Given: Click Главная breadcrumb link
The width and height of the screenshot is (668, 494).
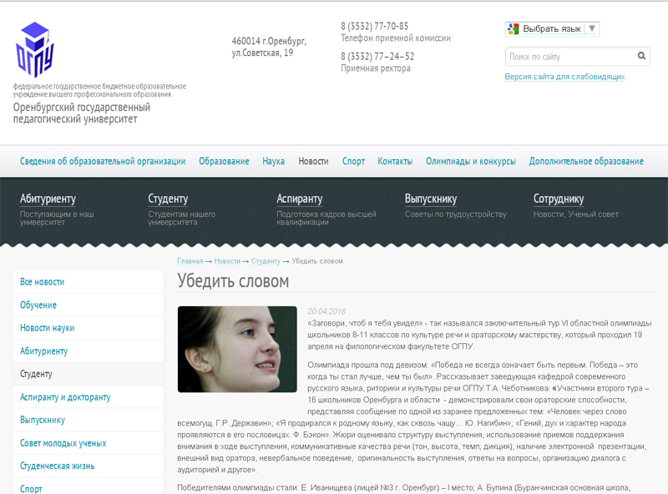Looking at the screenshot, I should click(190, 261).
